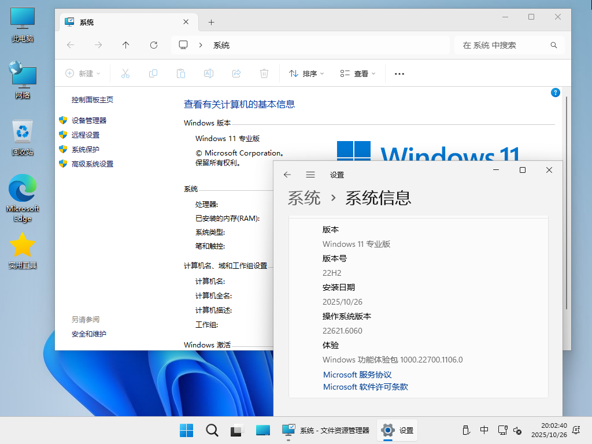Launch Microsoft Edge from the desktop
This screenshot has height=444, width=592.
[22, 191]
